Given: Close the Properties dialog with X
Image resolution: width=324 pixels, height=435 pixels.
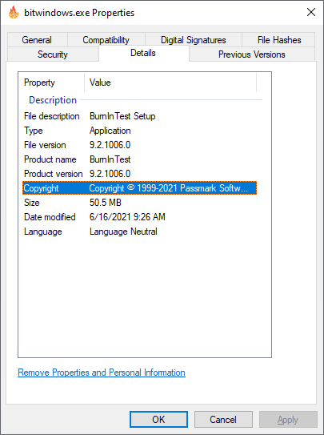Looking at the screenshot, I should [311, 12].
